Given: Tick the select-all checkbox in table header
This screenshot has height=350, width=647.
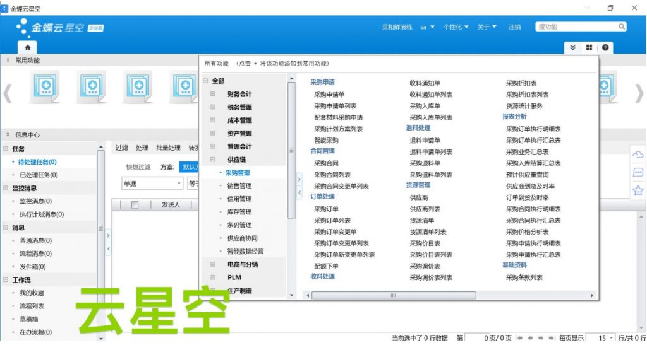Looking at the screenshot, I should point(135,205).
